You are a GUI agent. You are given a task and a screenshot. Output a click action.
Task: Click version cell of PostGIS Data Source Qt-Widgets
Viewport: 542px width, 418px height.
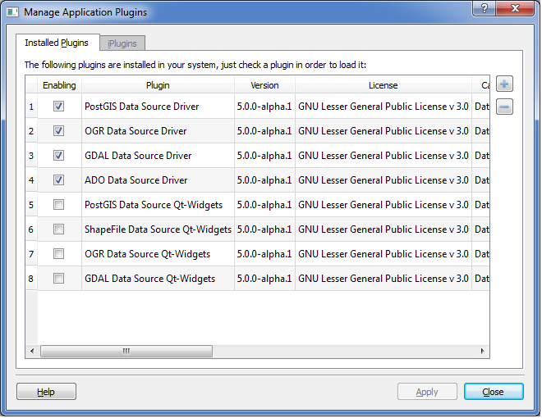pyautogui.click(x=265, y=205)
